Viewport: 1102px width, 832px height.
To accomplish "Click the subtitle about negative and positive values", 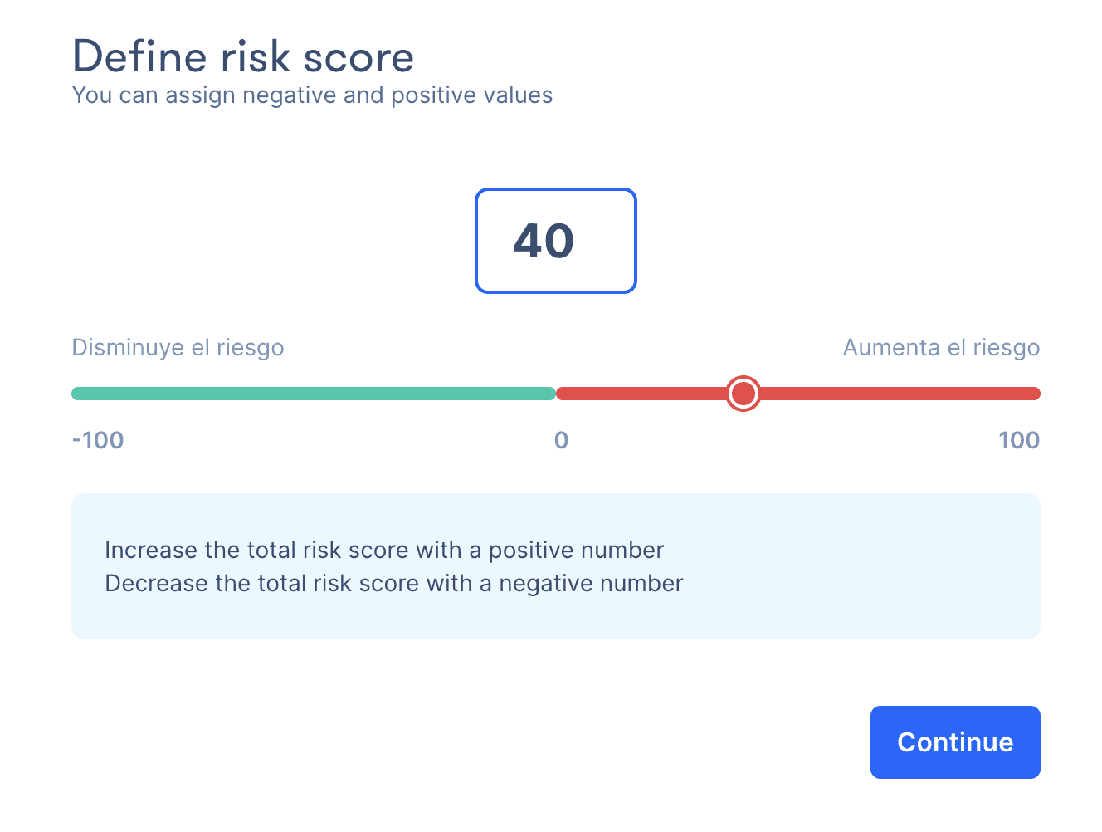I will click(x=312, y=95).
